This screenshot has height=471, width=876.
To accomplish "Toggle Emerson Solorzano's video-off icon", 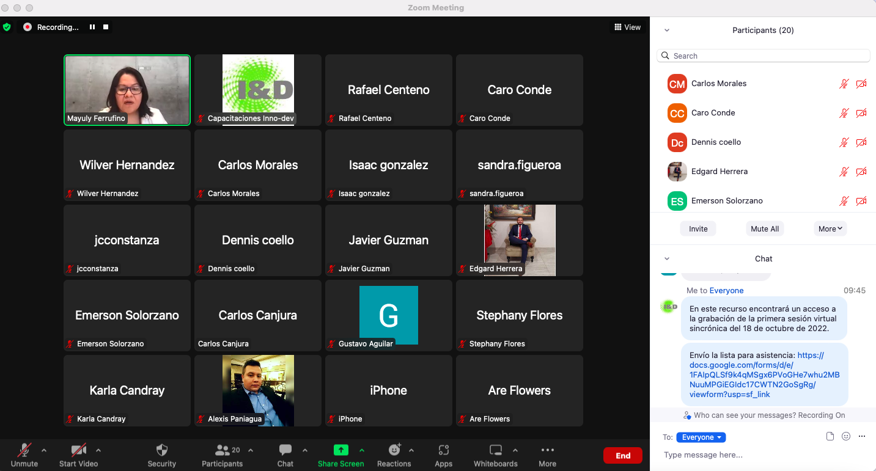I will (x=861, y=201).
